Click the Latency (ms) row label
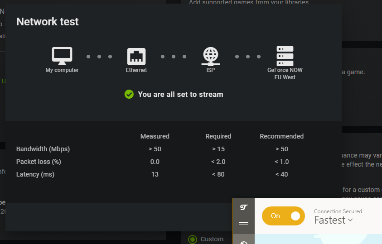The width and height of the screenshot is (382, 244). (35, 174)
